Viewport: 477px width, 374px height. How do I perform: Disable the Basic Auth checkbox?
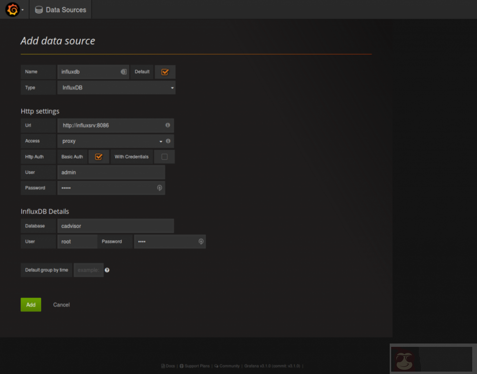pyautogui.click(x=99, y=156)
